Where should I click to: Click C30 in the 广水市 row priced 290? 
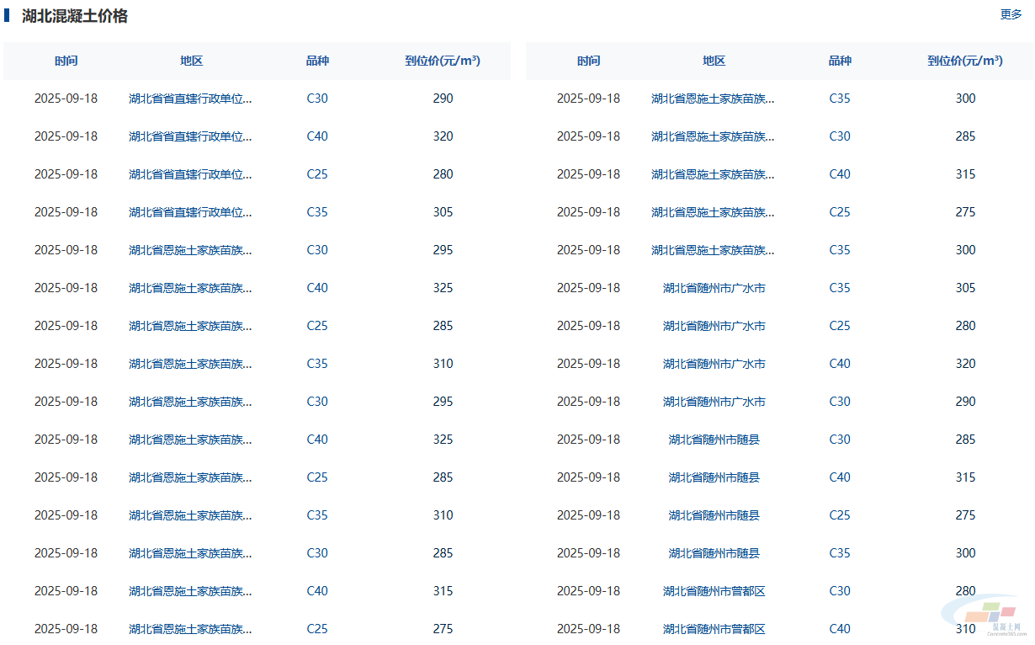click(x=840, y=402)
